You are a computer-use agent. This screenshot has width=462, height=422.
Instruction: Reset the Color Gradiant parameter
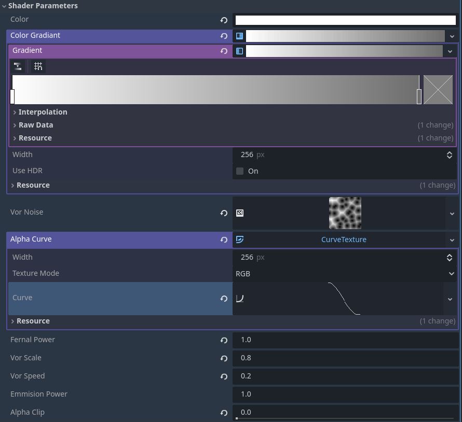tap(224, 36)
